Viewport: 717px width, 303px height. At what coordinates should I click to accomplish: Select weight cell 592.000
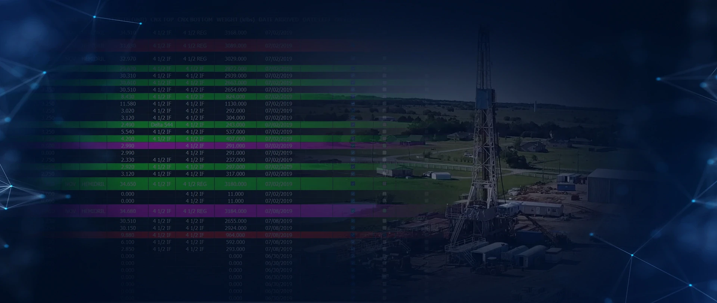coord(235,242)
